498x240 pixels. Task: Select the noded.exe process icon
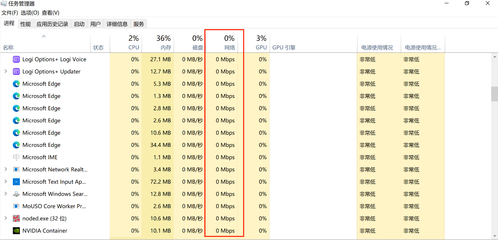point(16,218)
